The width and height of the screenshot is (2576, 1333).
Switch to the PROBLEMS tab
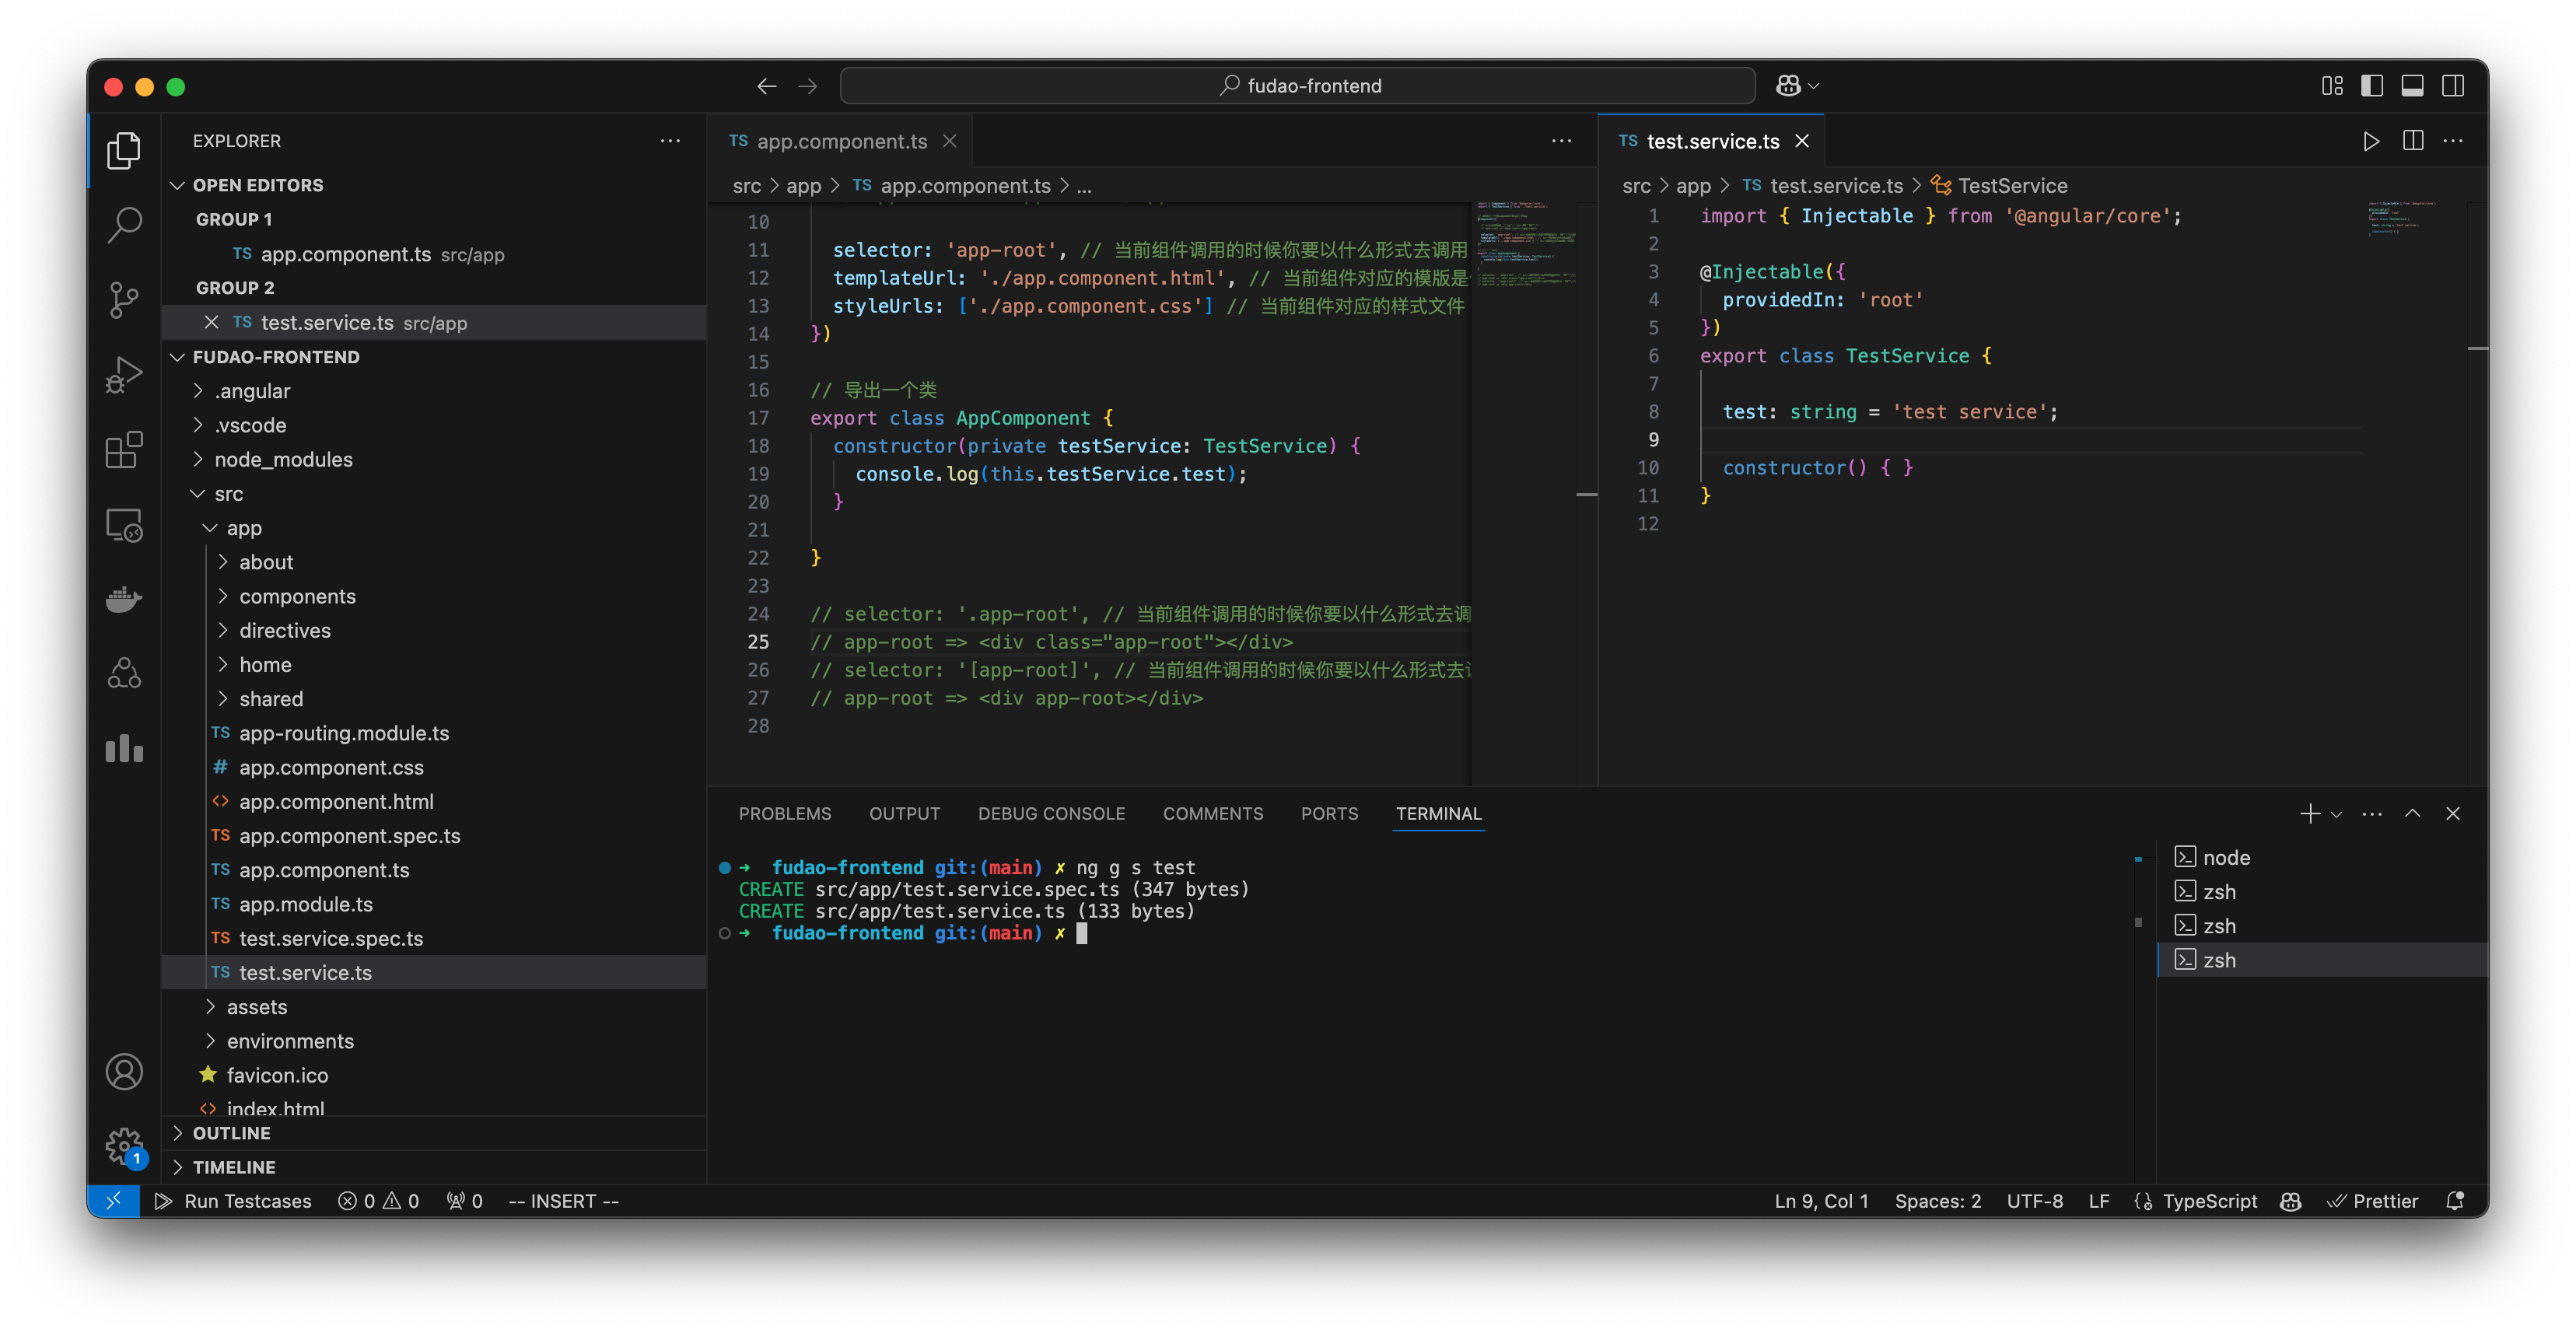(x=785, y=813)
